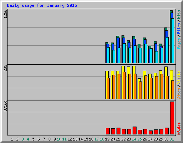Screen dimensions: 183x143
Task: Select the 1266 axis maximum value
Action: coord(5,14)
